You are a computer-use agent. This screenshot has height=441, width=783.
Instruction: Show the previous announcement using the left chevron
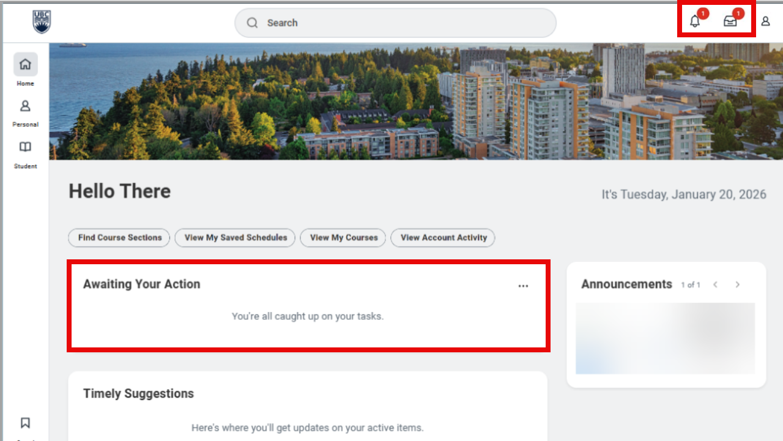[715, 284]
